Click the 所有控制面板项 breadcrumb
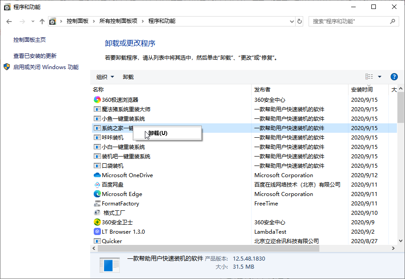 118,21
